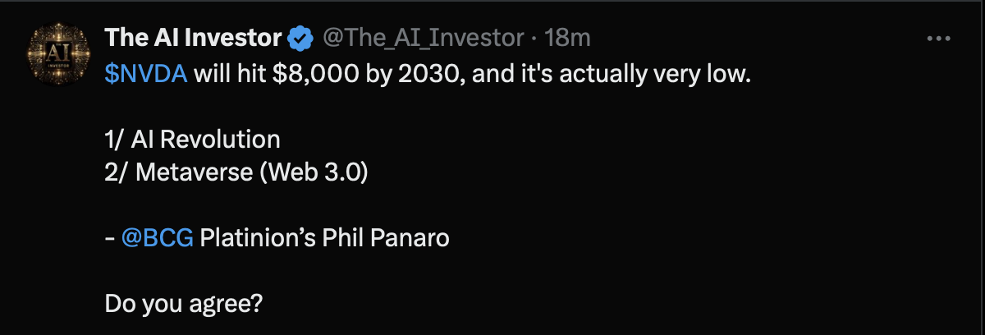Click the word Metaverse in the tweet

coord(199,172)
